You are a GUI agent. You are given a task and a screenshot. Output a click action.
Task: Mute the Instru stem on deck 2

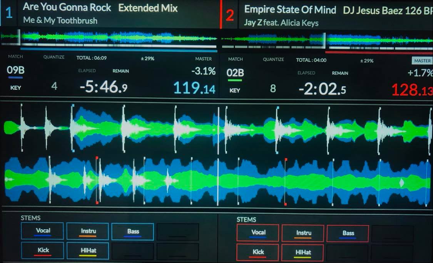click(303, 233)
